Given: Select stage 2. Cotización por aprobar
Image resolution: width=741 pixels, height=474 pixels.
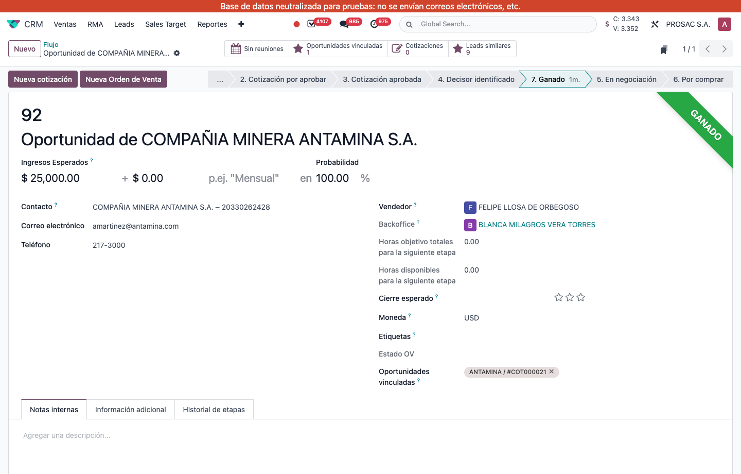Looking at the screenshot, I should [x=283, y=79].
